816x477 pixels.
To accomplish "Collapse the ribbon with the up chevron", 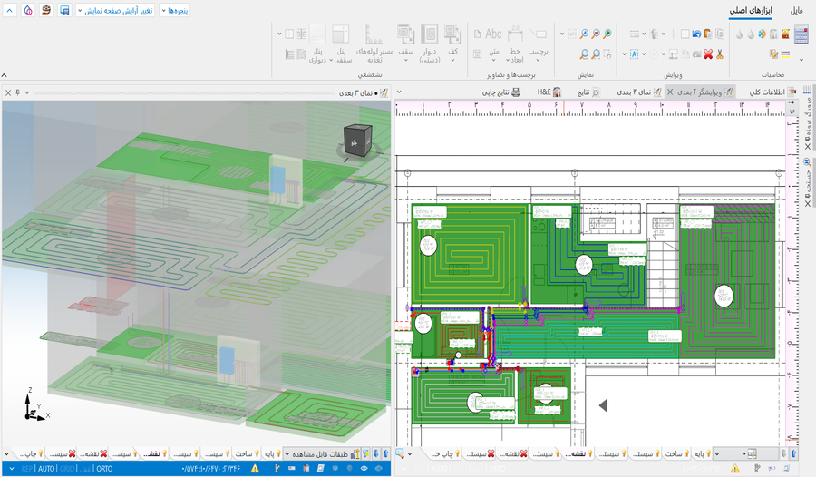I will point(5,75).
